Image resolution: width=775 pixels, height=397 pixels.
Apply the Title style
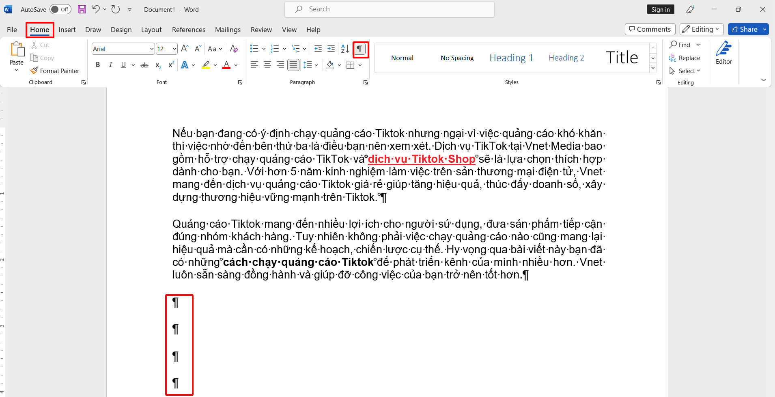(x=622, y=58)
